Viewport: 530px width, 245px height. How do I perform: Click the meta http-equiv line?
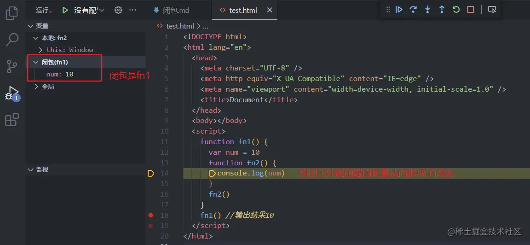tap(317, 78)
